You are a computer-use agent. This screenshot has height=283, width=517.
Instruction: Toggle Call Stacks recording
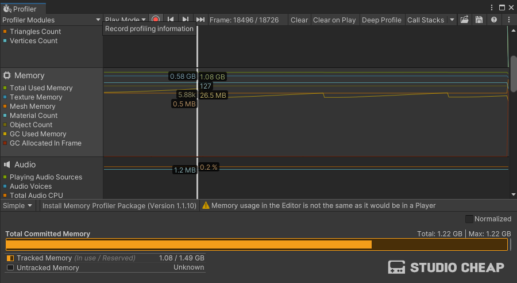(425, 20)
